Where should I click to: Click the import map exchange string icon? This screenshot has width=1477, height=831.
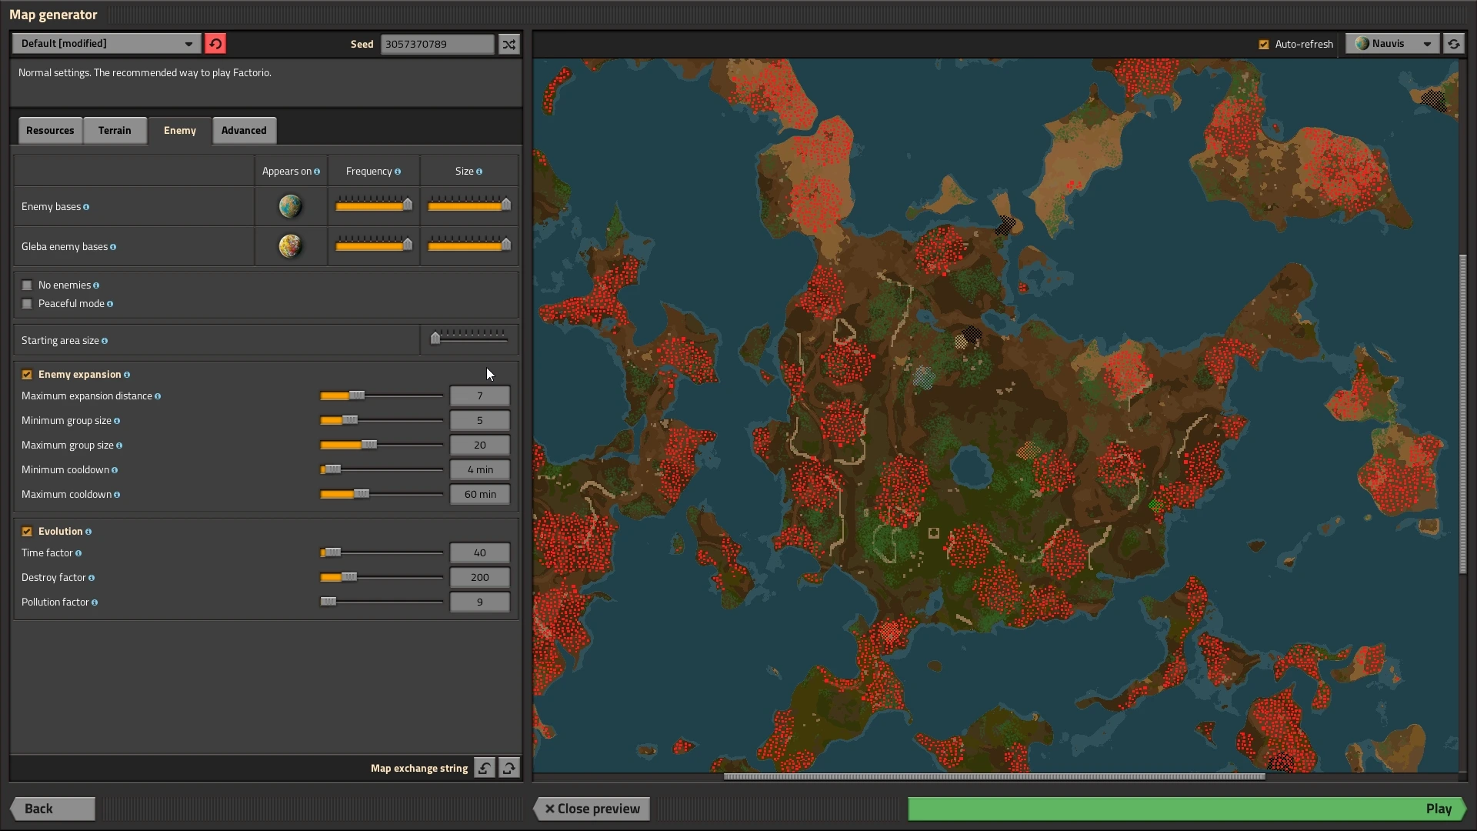click(x=485, y=768)
